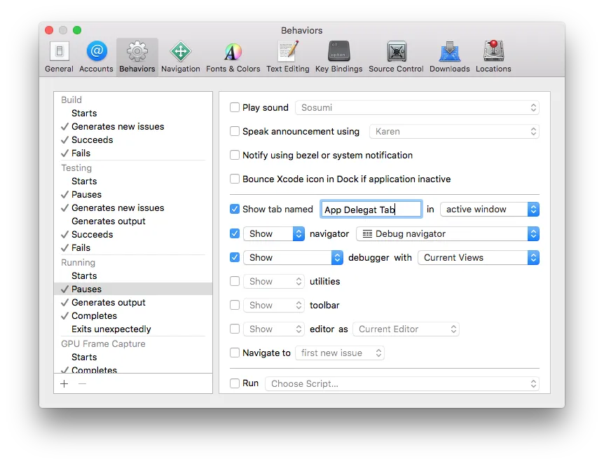Open the Show dropdown beside debugger
Viewport: 604px width, 464px height.
pos(293,257)
